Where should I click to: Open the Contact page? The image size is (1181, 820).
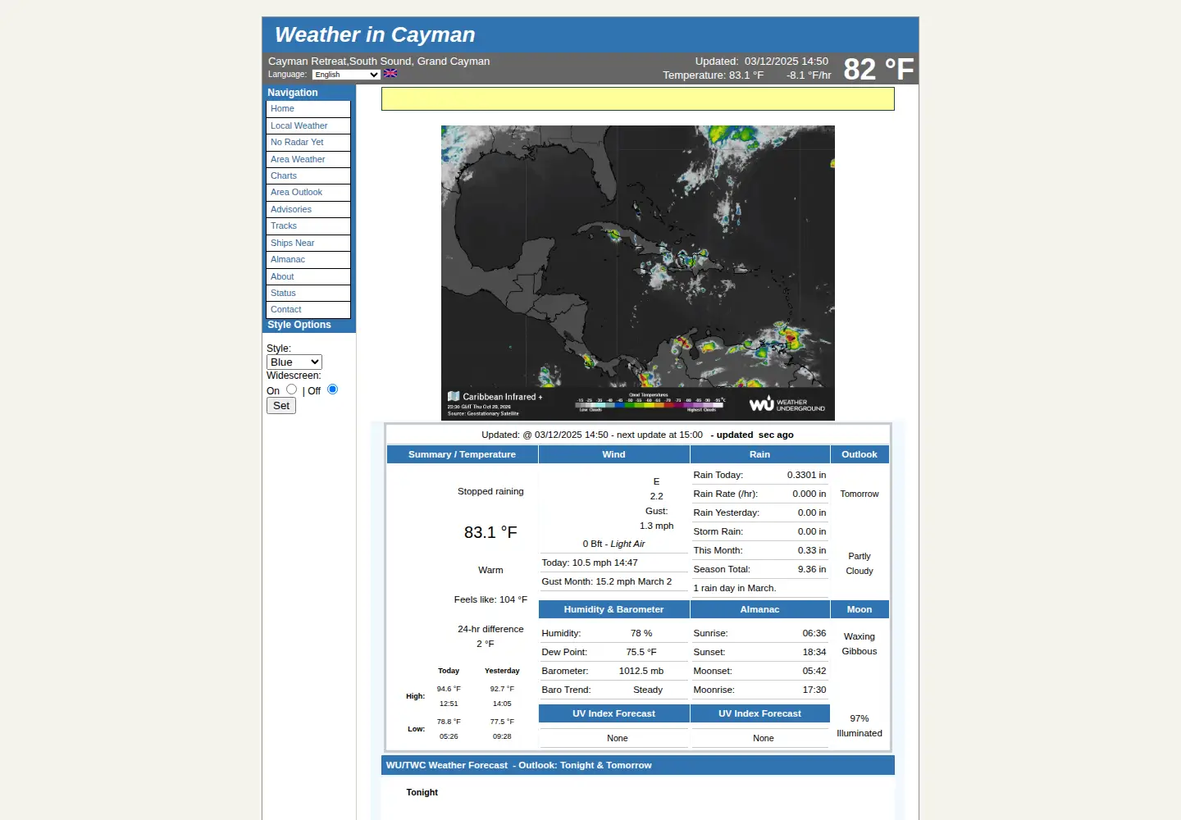click(x=308, y=310)
